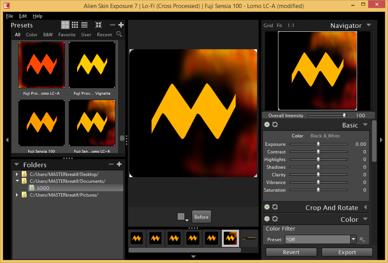
Task: Apply the Fuji Prov... Vignette preset thumbnail
Action: pos(92,65)
